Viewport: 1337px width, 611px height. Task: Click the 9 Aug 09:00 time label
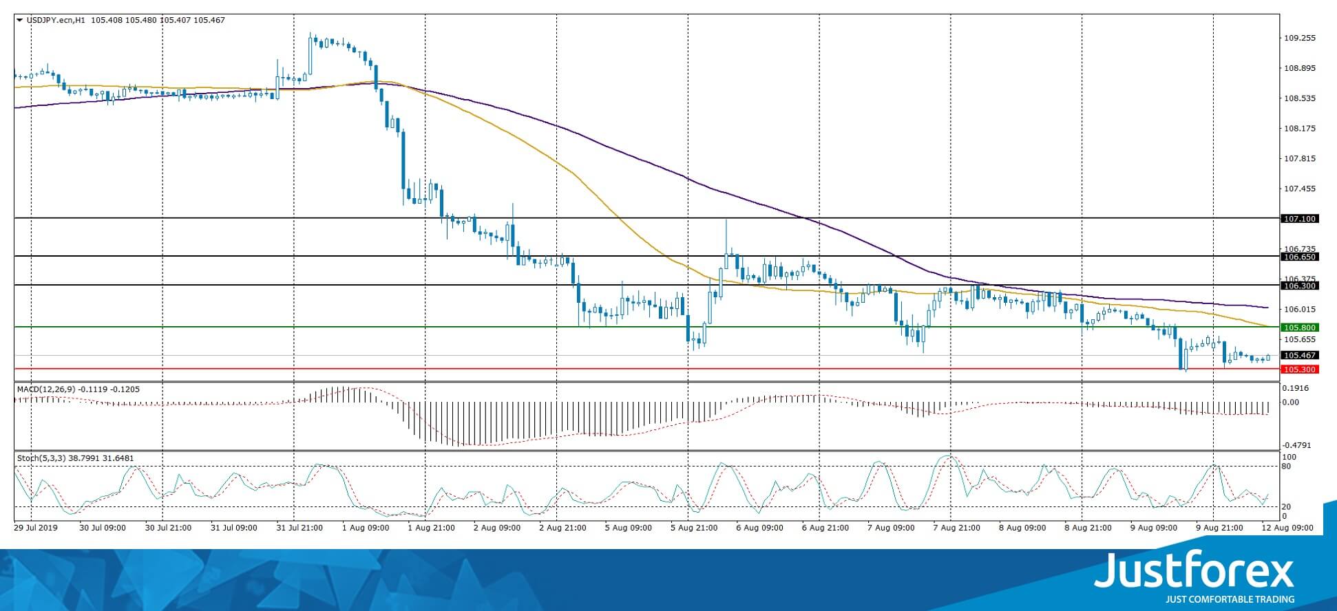coord(1155,528)
